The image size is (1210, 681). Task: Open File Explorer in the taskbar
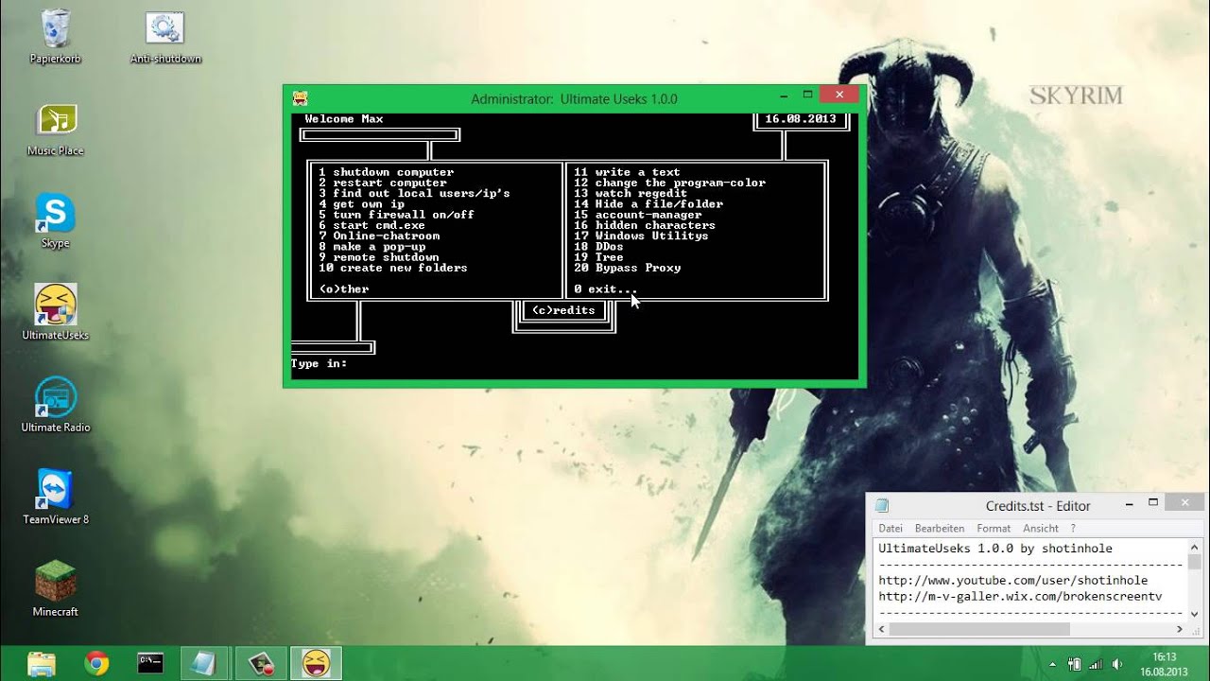(42, 663)
